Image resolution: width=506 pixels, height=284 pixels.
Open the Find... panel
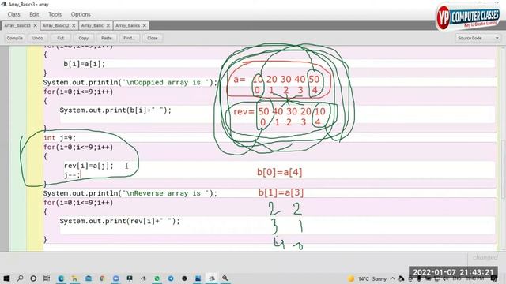tap(130, 38)
